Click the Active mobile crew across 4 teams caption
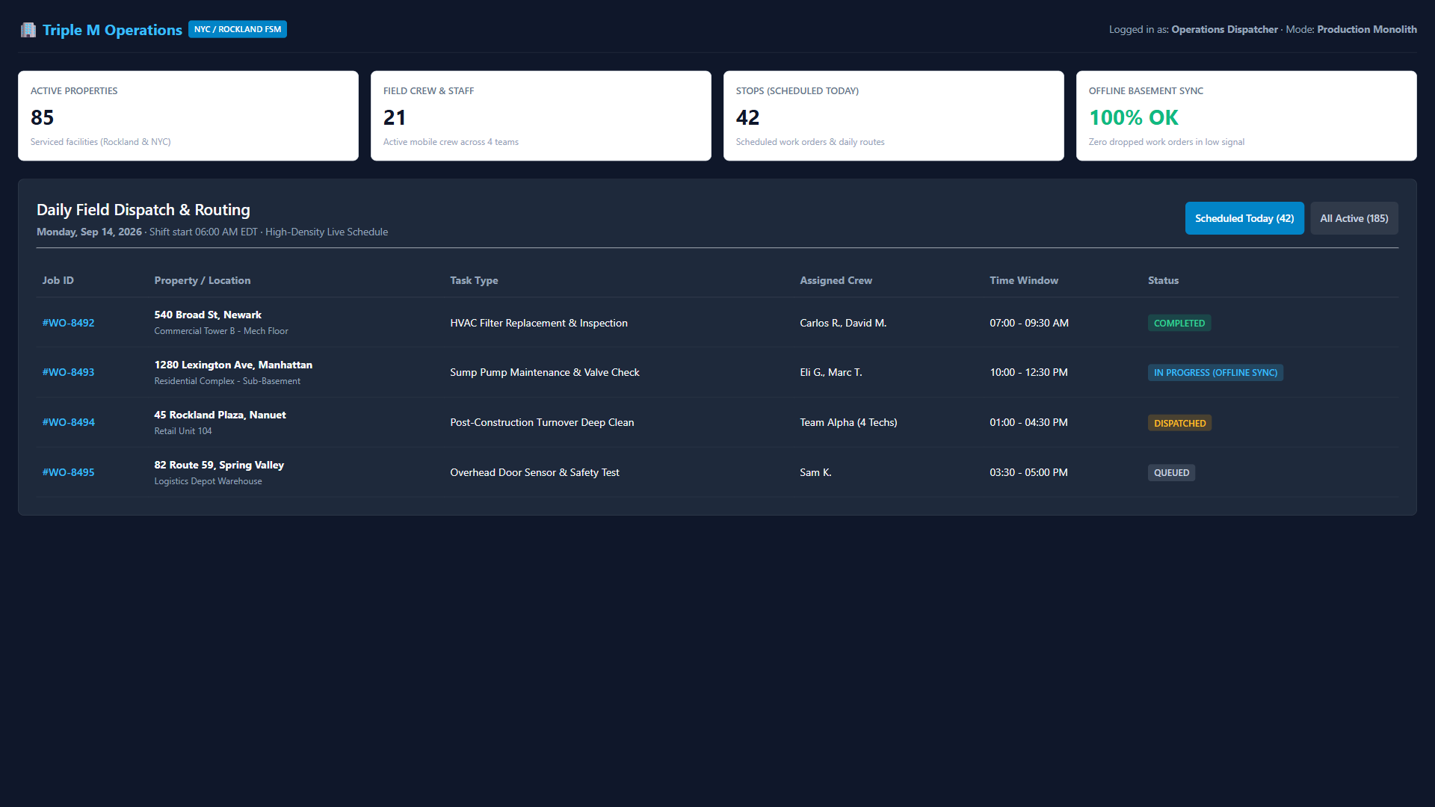 tap(451, 142)
